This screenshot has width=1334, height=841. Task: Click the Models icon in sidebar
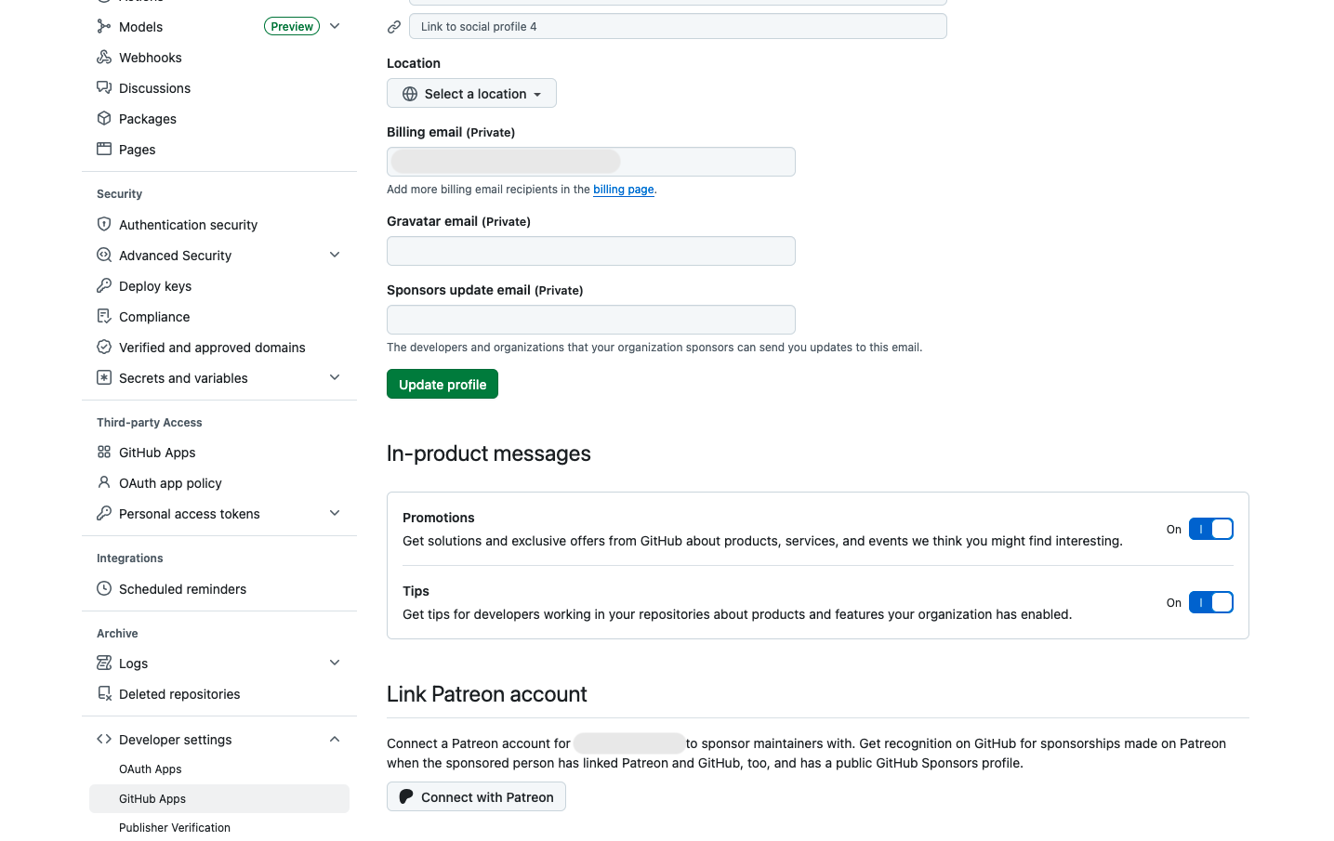(x=104, y=26)
